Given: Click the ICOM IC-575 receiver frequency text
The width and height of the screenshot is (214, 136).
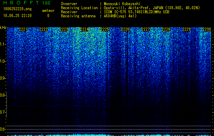Looking at the screenshot, I should click(136, 12).
